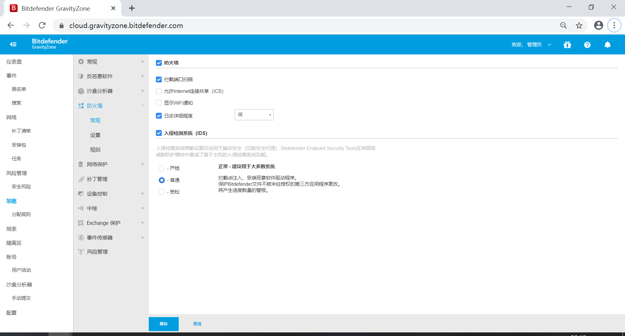
Task: Expand 常规 section with its plus sign
Action: (142, 62)
